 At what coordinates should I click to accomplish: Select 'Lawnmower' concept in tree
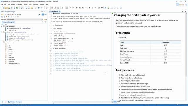(11, 44)
